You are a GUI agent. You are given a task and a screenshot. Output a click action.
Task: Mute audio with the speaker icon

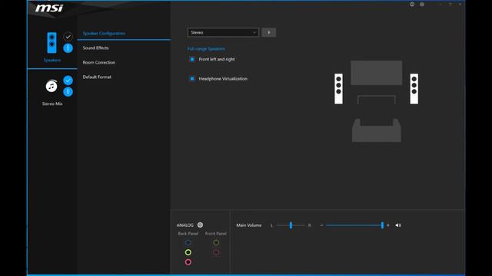click(x=398, y=225)
